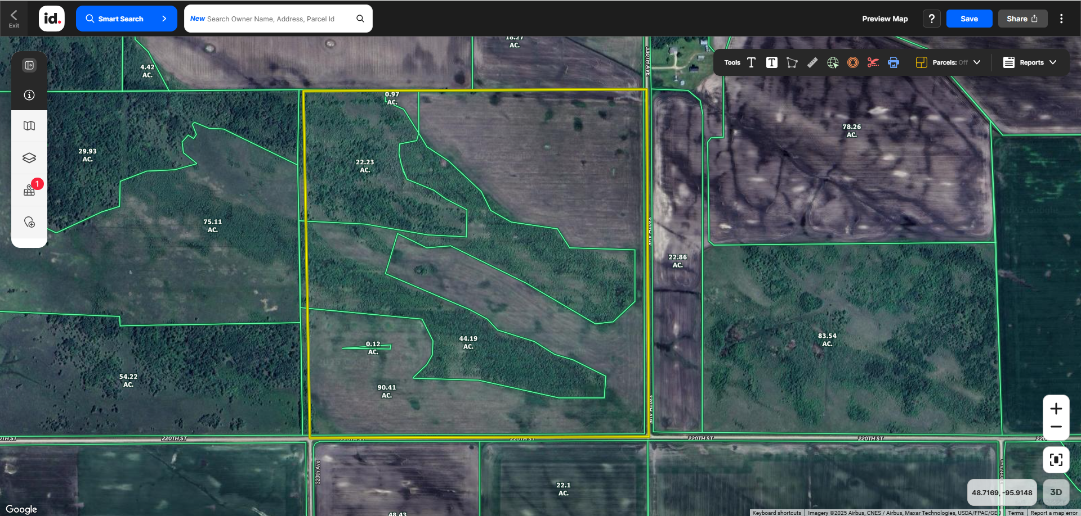The height and width of the screenshot is (516, 1081).
Task: Open the map layers stack panel
Action: pos(29,158)
